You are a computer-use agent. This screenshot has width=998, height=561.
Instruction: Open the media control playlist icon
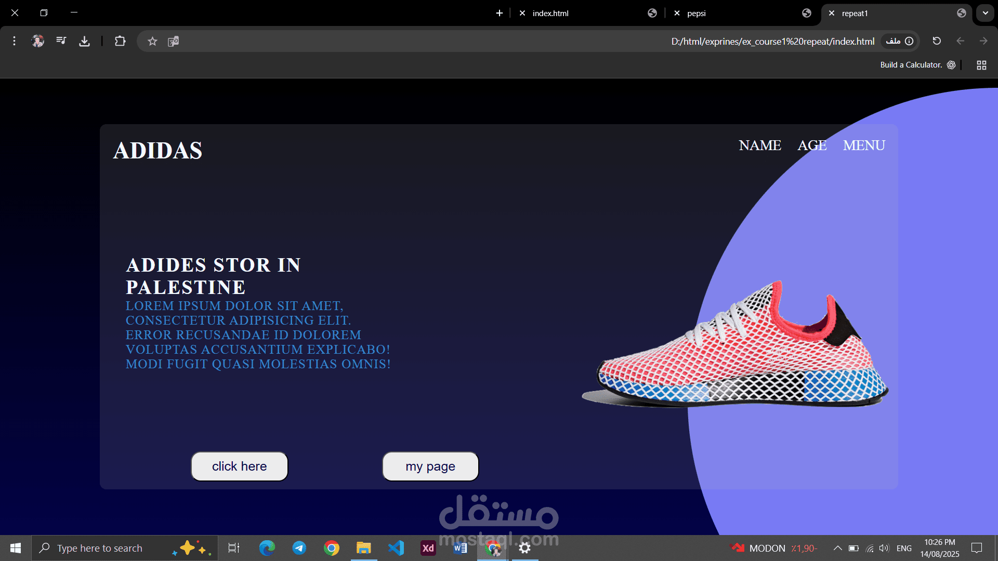61,41
